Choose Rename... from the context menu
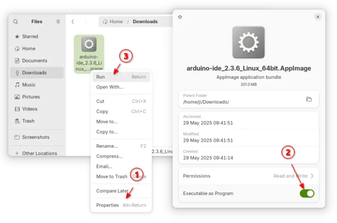 pos(121,146)
